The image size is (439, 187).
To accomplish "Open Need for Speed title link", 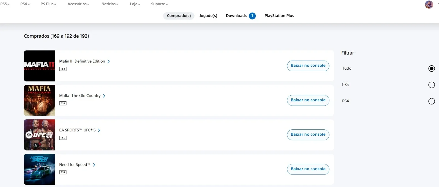I will point(75,165).
